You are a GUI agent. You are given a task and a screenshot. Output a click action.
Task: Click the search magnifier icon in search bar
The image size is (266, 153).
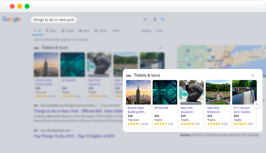tap(162, 20)
